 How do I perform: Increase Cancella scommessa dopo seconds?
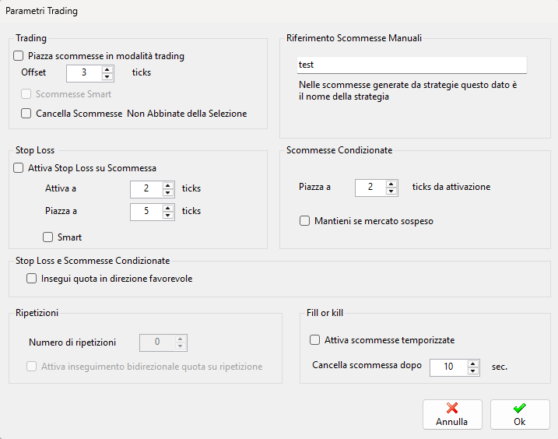(x=472, y=363)
